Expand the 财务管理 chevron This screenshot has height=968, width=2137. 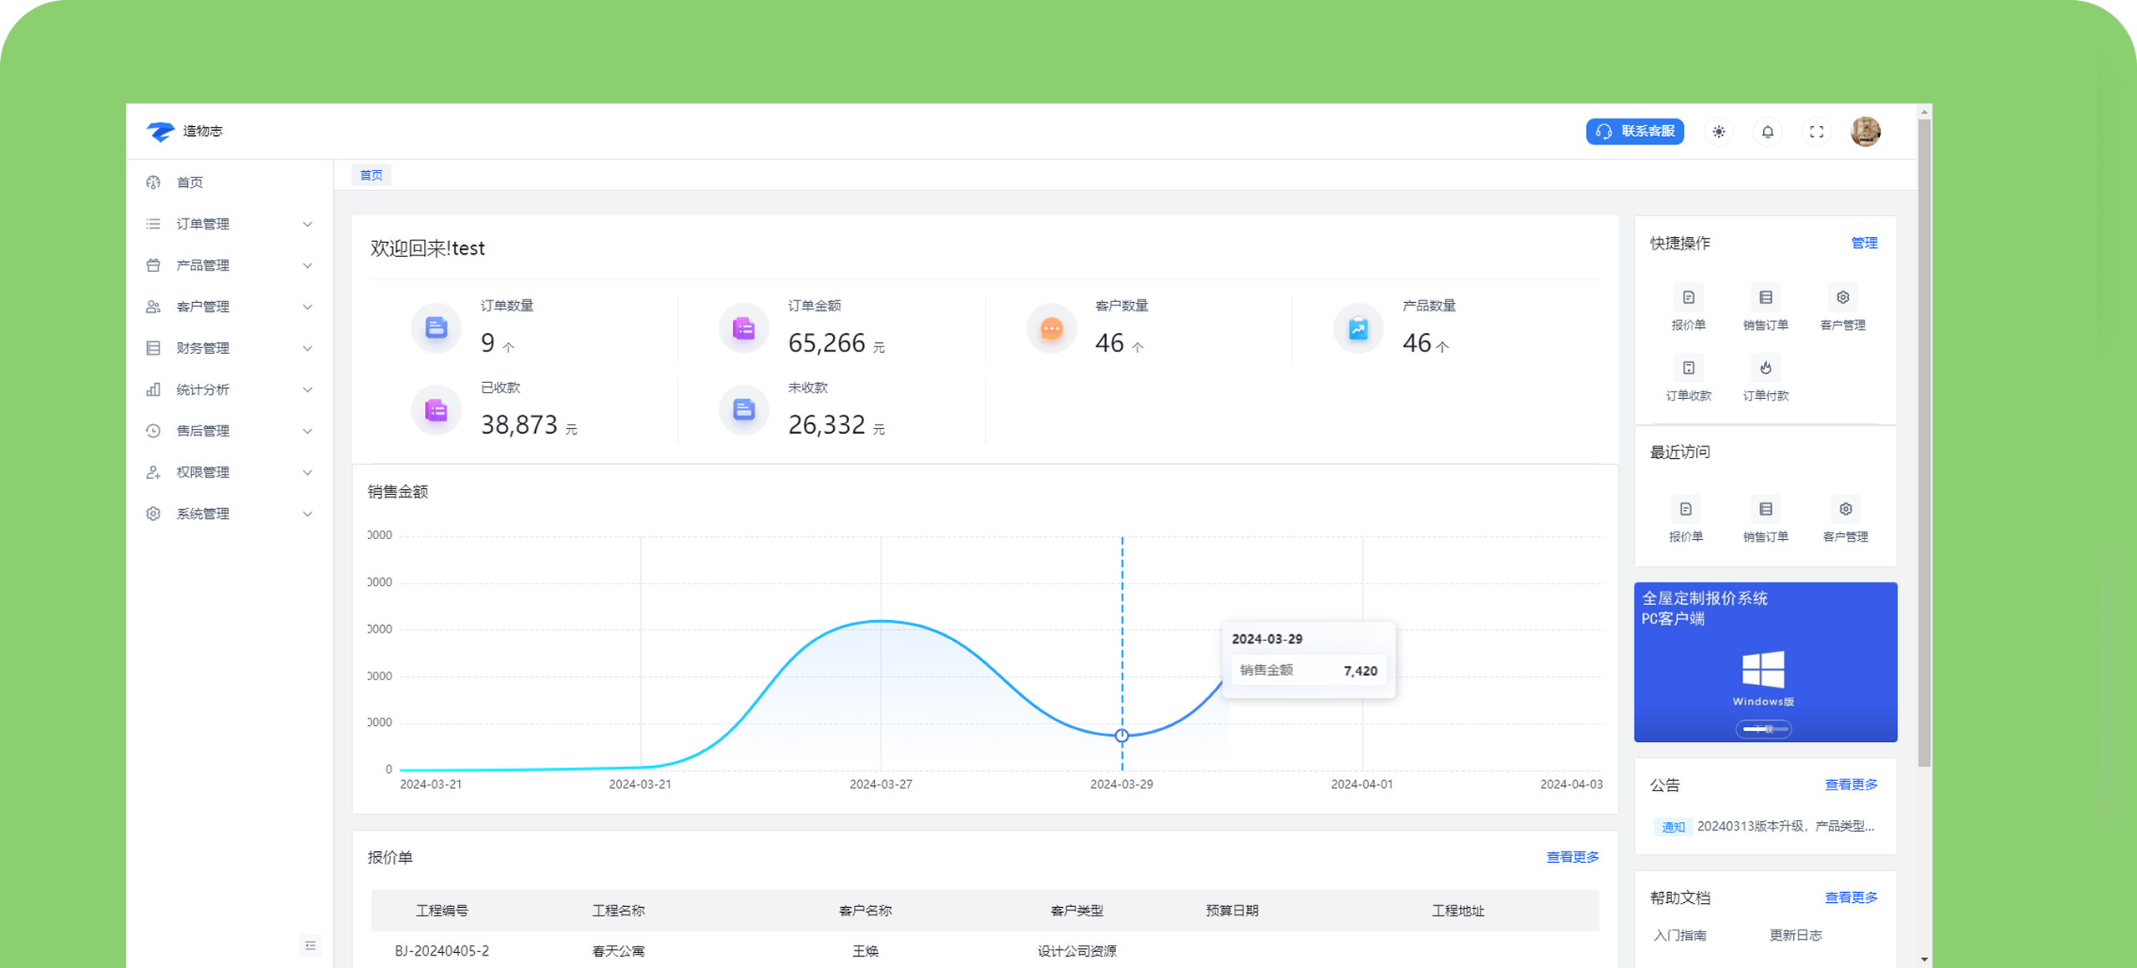point(307,348)
